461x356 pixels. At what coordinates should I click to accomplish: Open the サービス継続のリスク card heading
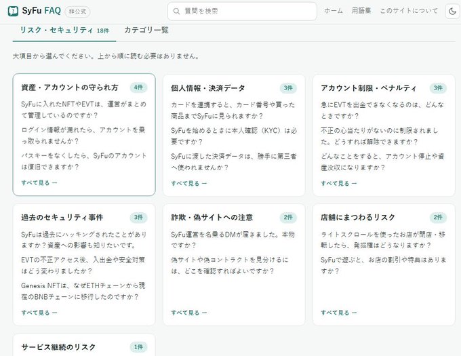click(x=58, y=347)
